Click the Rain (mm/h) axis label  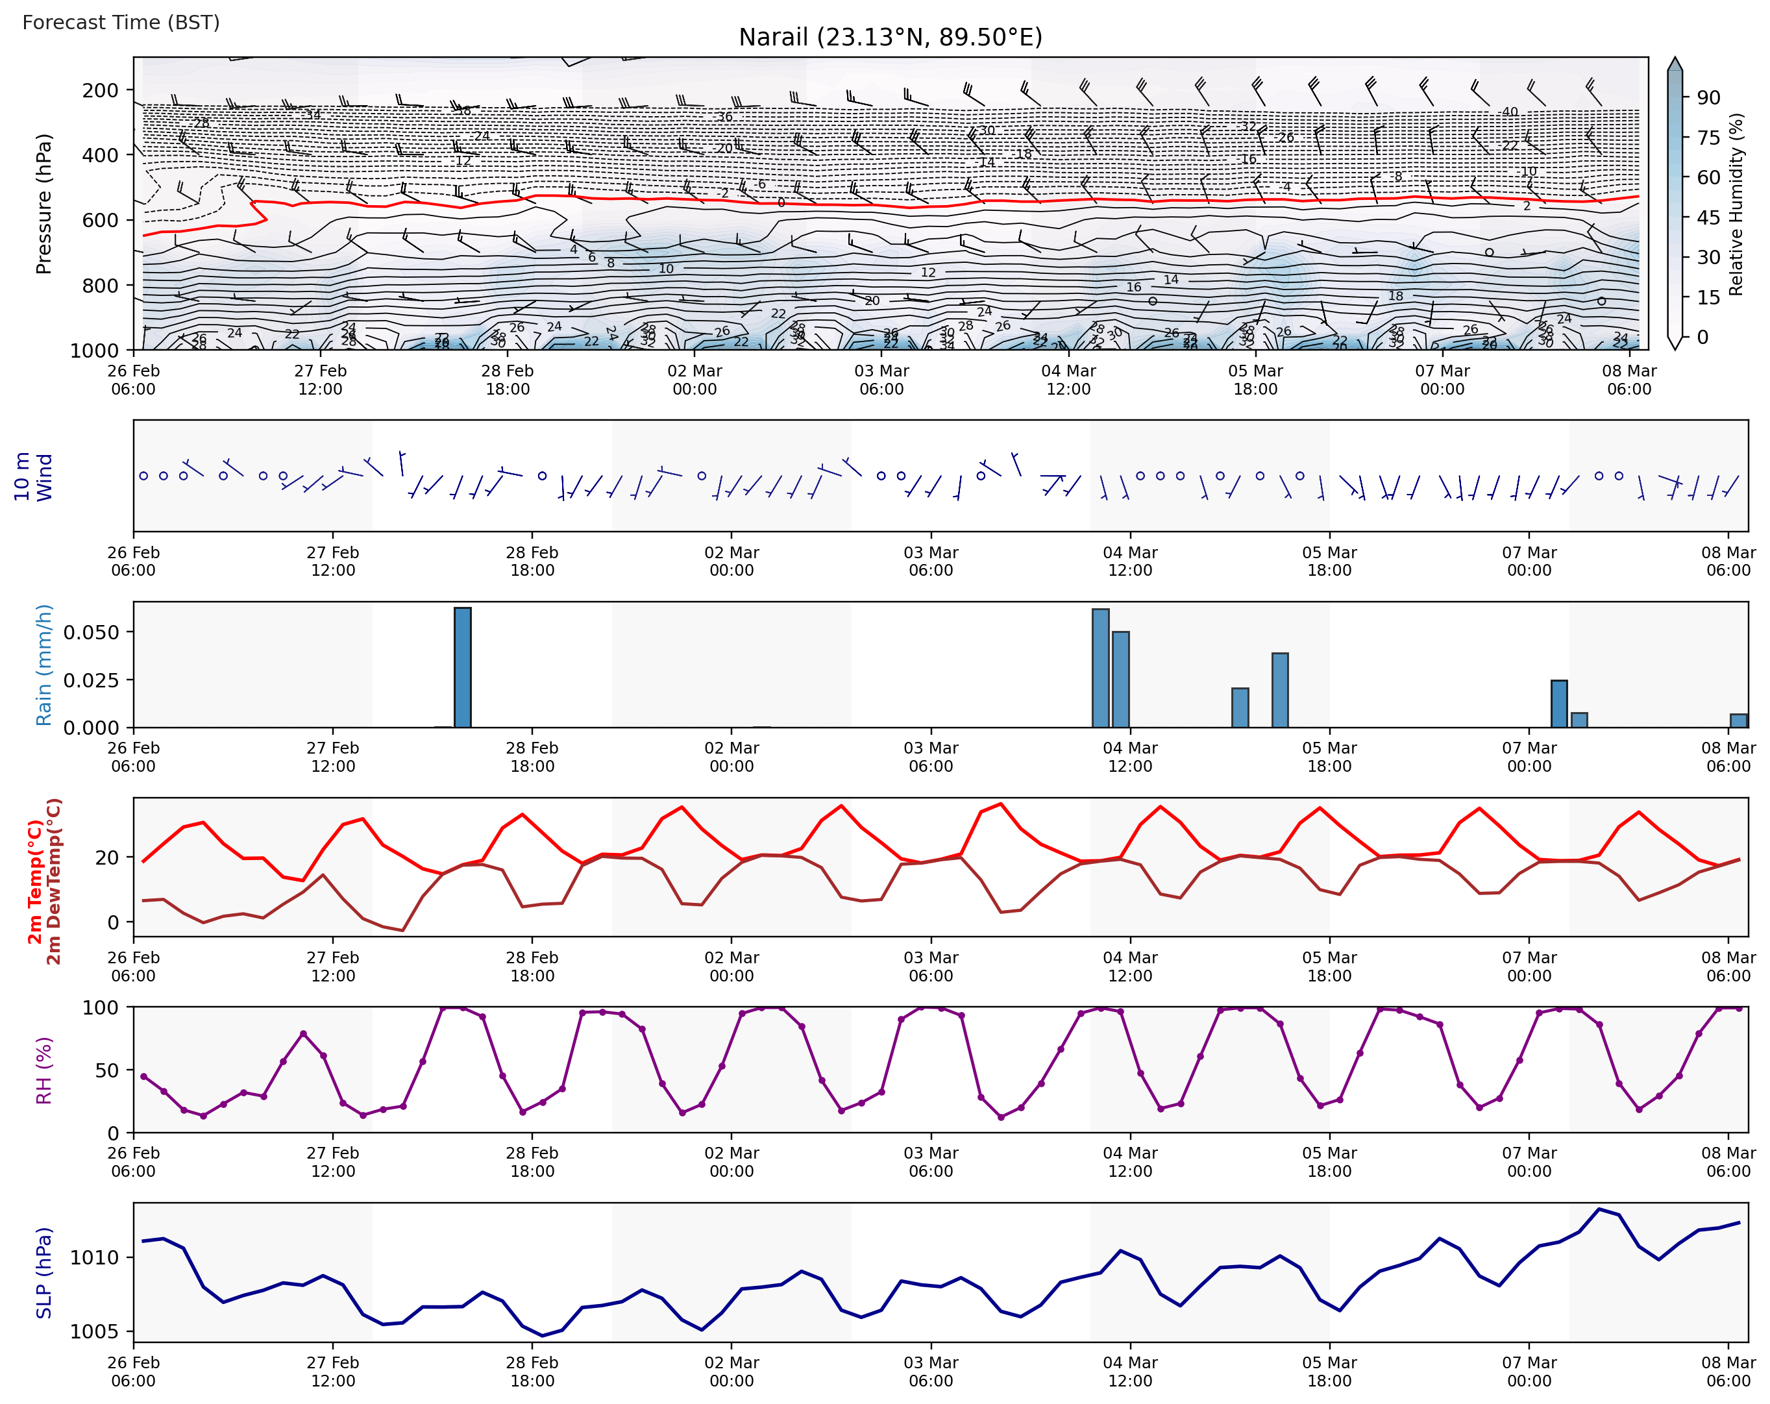43,664
